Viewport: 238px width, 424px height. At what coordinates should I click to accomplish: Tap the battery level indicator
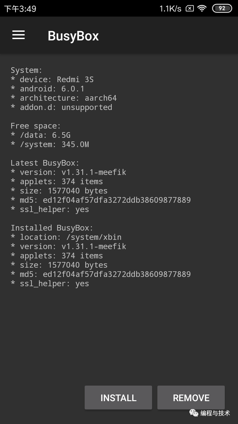click(222, 9)
